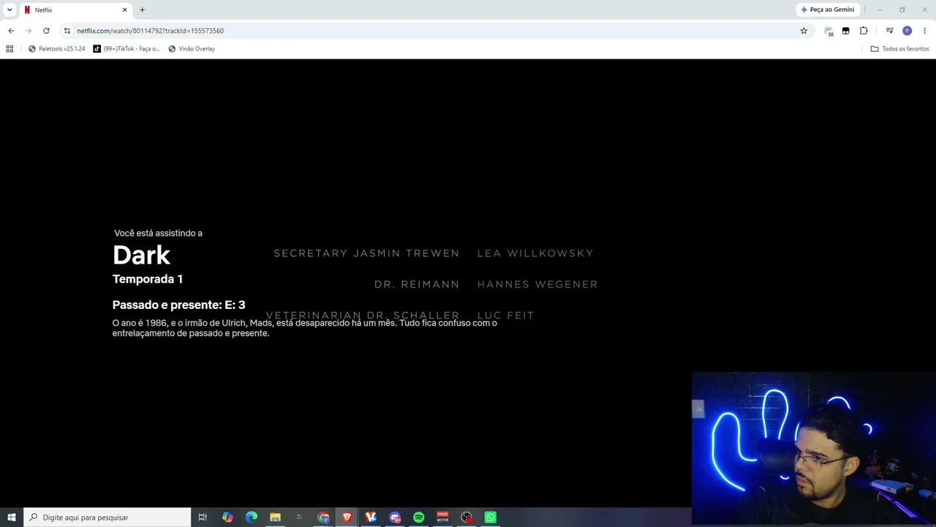Click the Dr. Reimann credit text
The image size is (936, 527).
417,284
